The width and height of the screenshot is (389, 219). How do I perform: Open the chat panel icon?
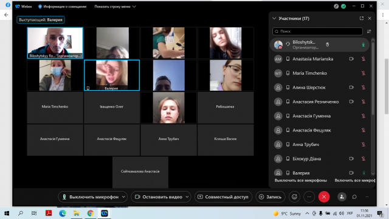tap(354, 197)
